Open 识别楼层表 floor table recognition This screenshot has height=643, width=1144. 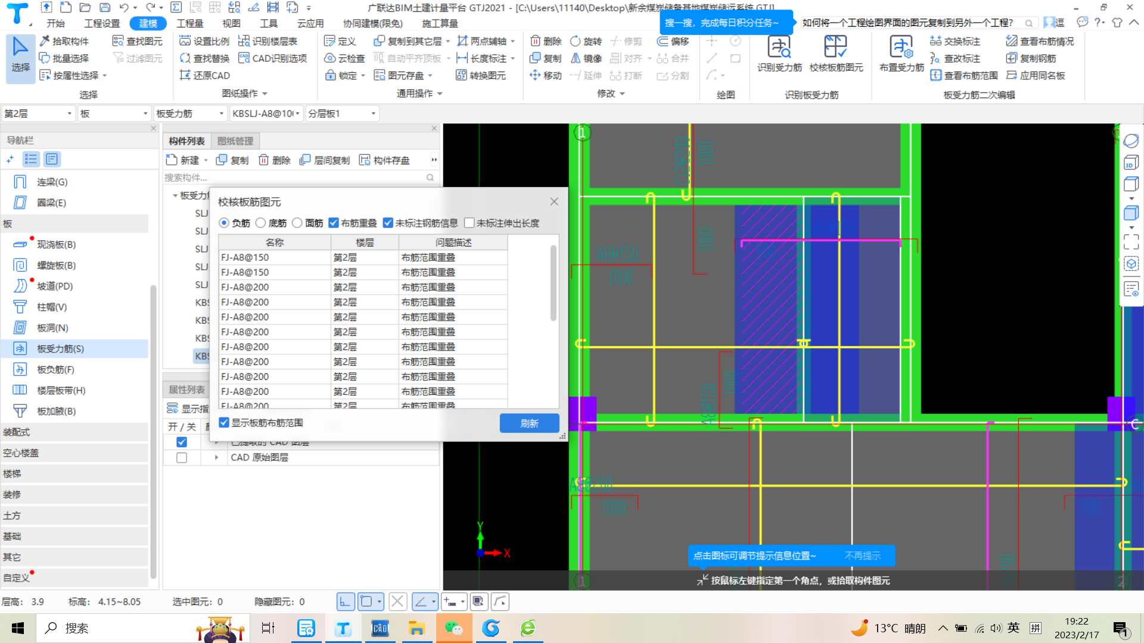[268, 41]
